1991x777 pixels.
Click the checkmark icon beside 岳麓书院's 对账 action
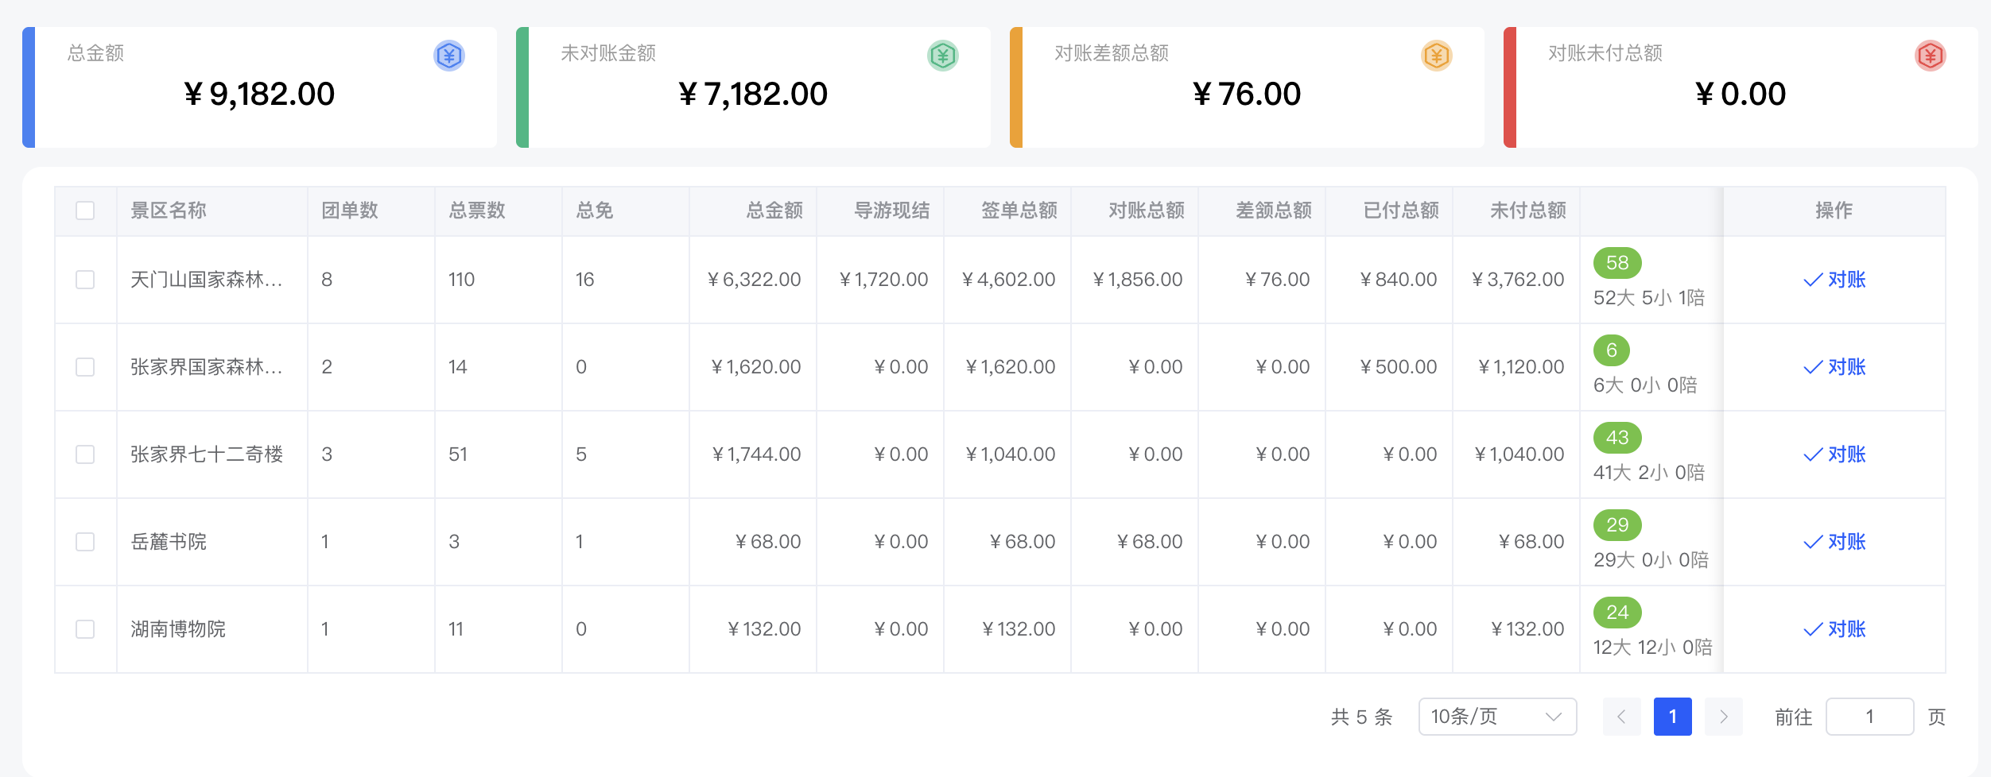coord(1813,542)
